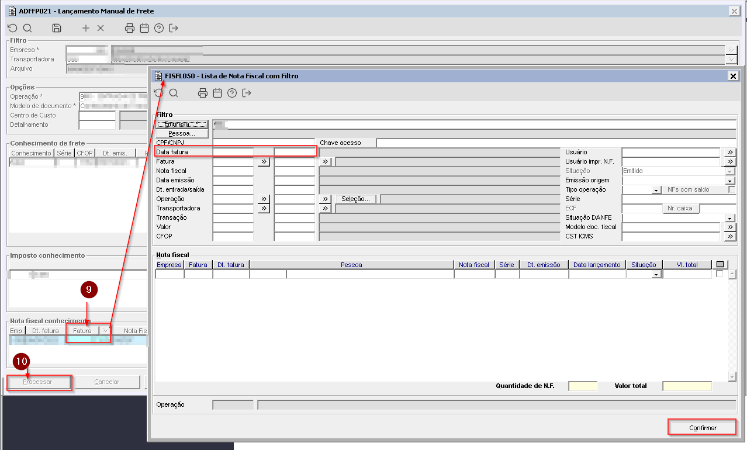Open lookup beside first Operação filter field
The height and width of the screenshot is (450, 747).
pyautogui.click(x=264, y=199)
